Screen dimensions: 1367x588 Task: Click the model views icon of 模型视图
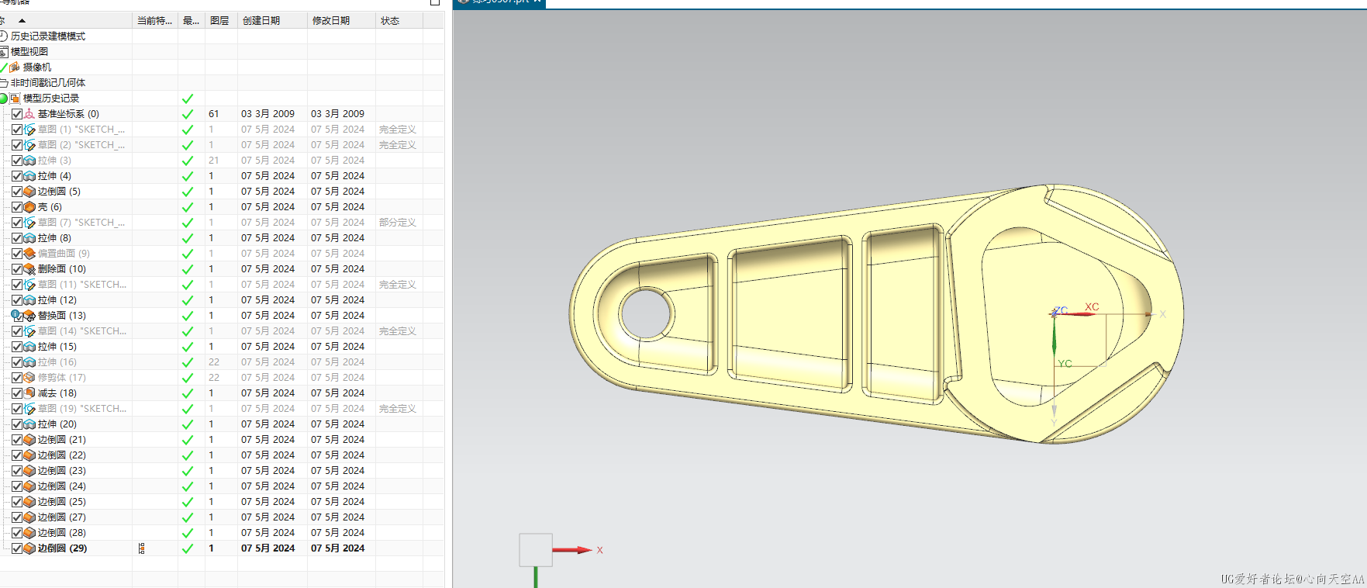pyautogui.click(x=3, y=52)
